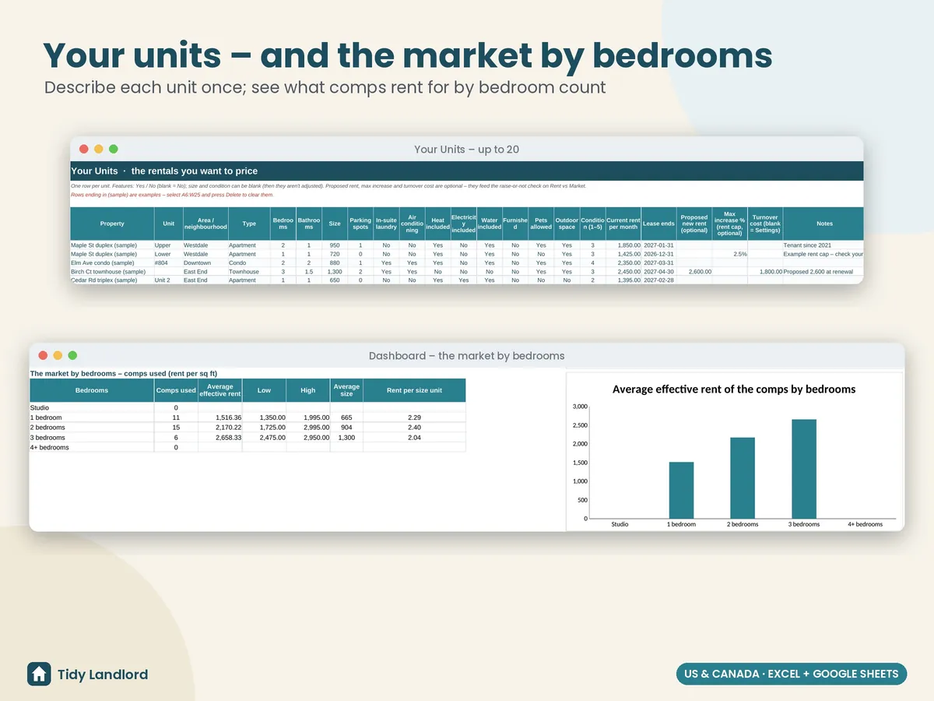Click the chart title Average effective rent of comps

(734, 389)
